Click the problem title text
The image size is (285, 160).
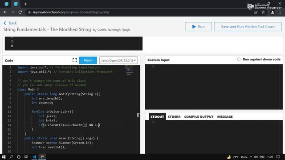tap(47, 30)
